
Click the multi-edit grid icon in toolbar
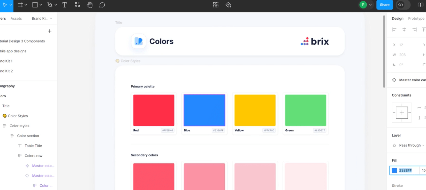click(x=216, y=5)
